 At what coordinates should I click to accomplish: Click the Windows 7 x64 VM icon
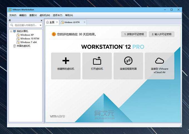[x=18, y=42]
